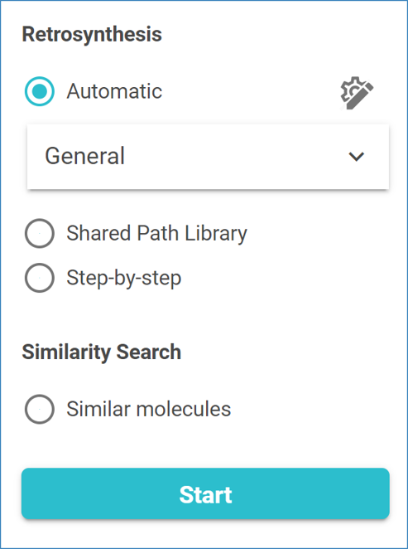Viewport: 408px width, 549px height.
Task: Click the circle next to Step-by-step
Action: (40, 278)
